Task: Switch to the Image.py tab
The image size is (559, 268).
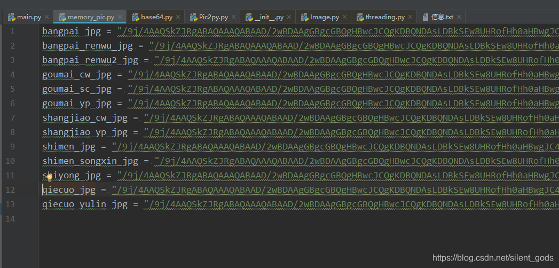Action: (325, 17)
